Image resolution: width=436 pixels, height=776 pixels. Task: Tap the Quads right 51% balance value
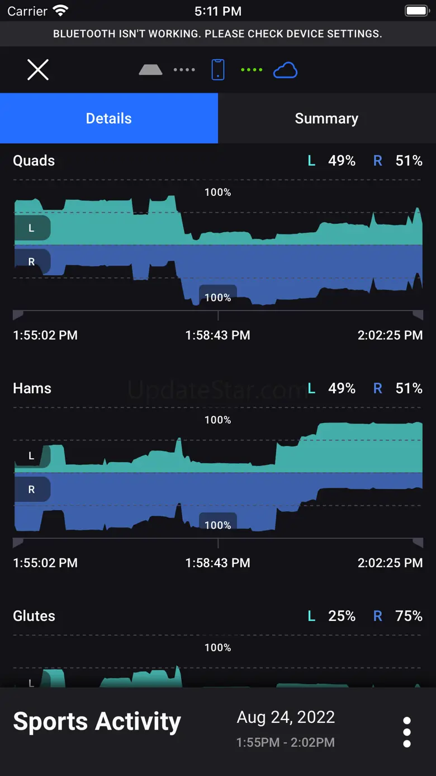pyautogui.click(x=409, y=161)
